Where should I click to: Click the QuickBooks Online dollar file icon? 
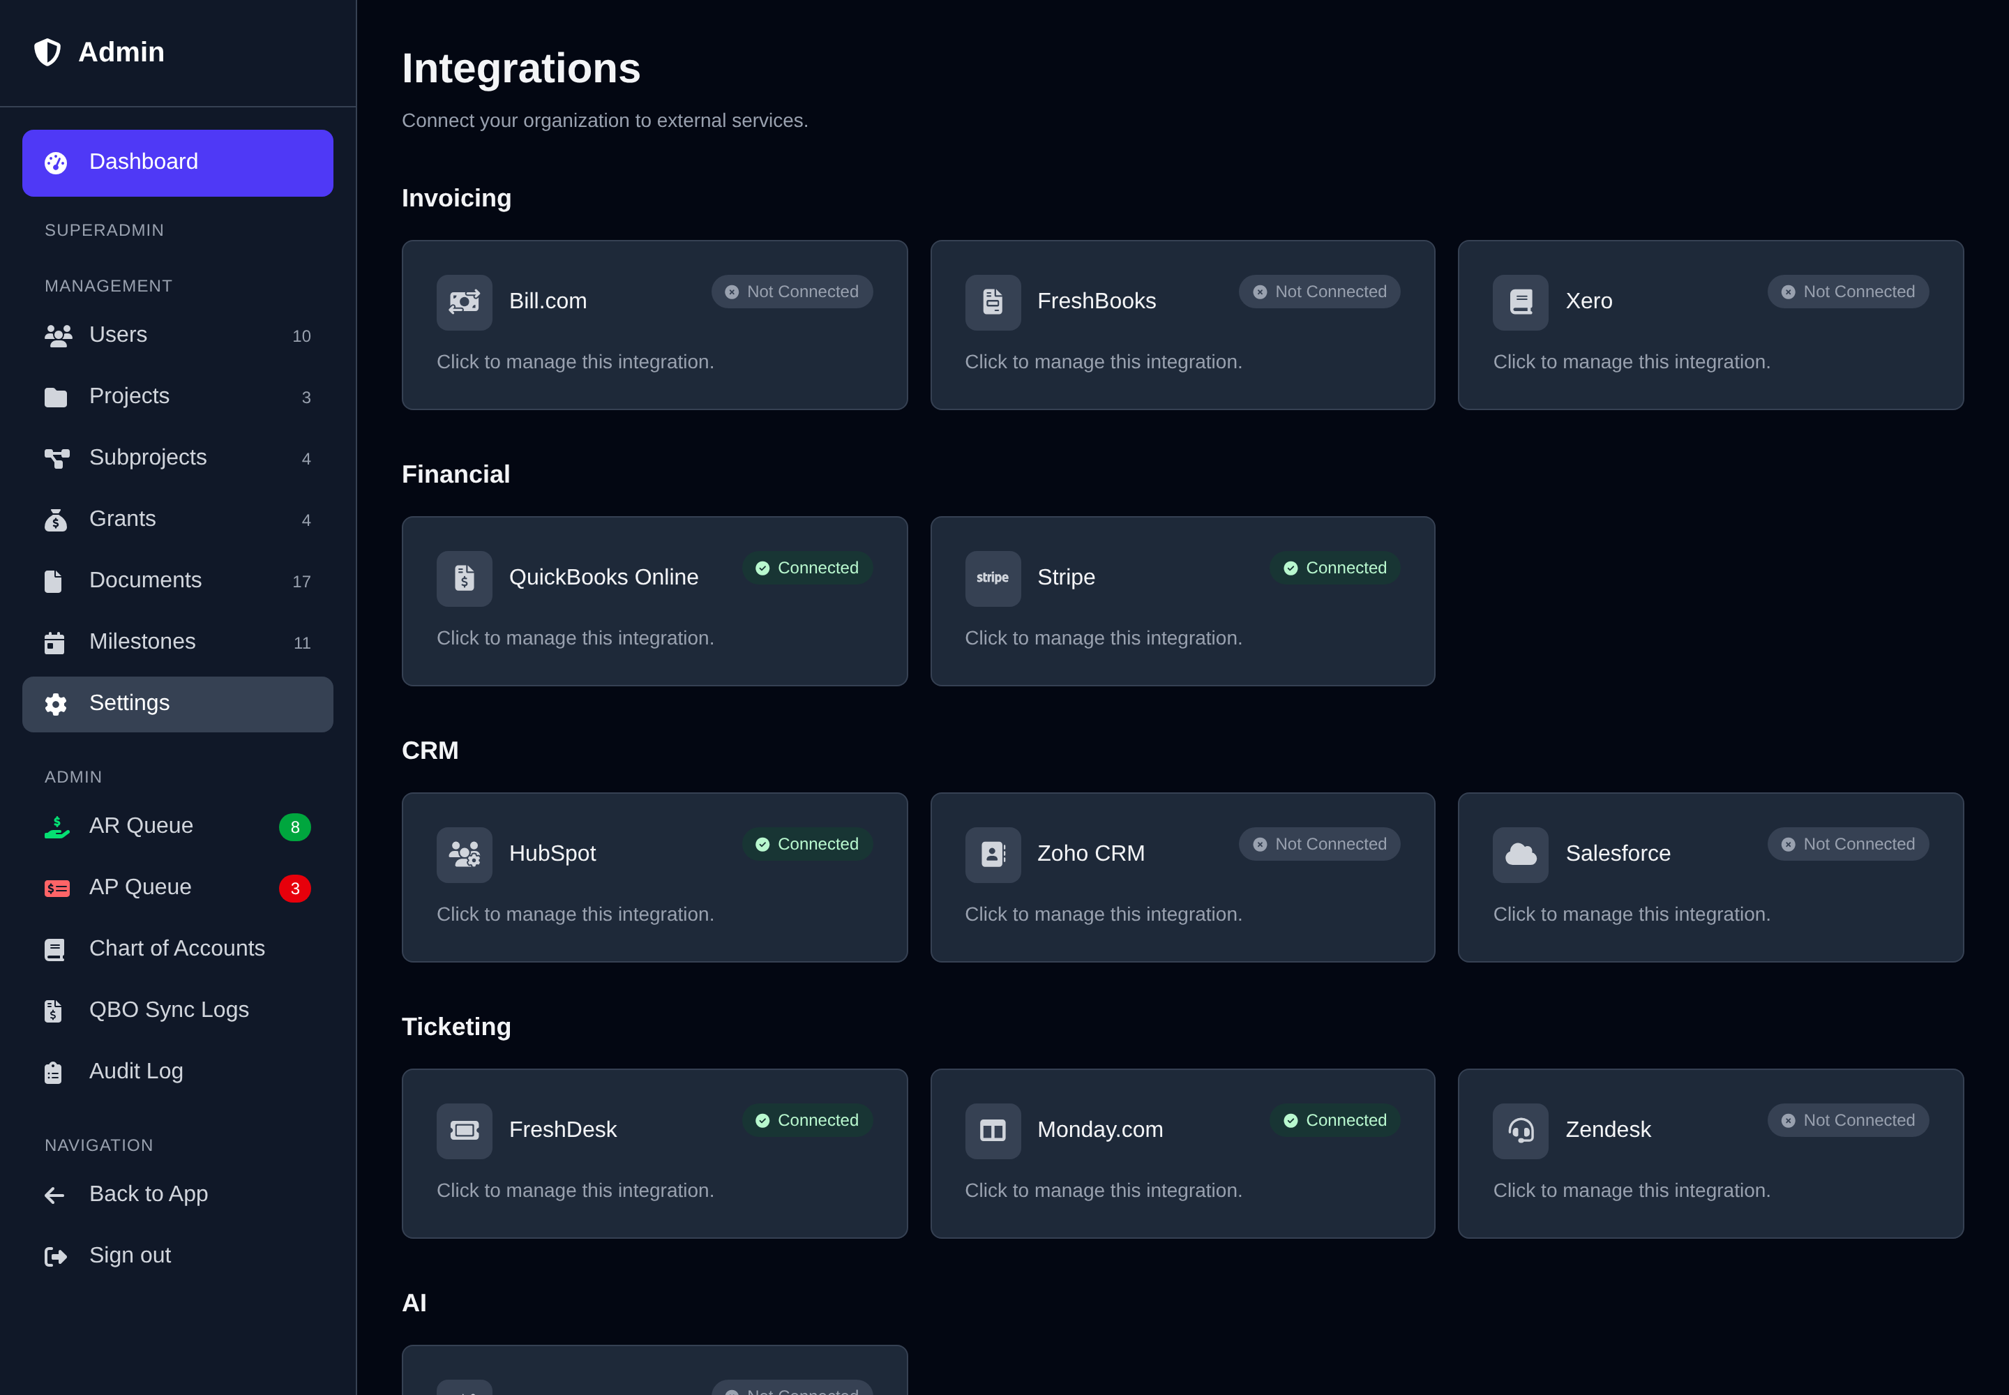click(x=464, y=579)
